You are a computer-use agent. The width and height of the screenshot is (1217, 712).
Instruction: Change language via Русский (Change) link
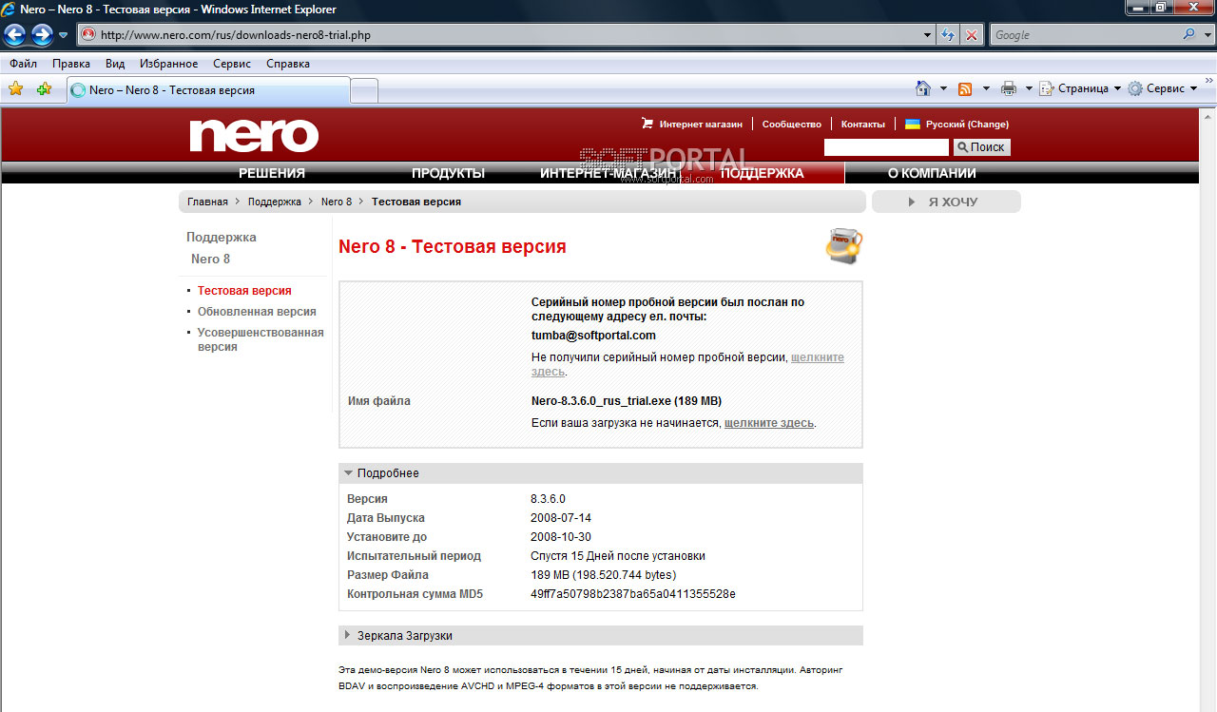[967, 125]
